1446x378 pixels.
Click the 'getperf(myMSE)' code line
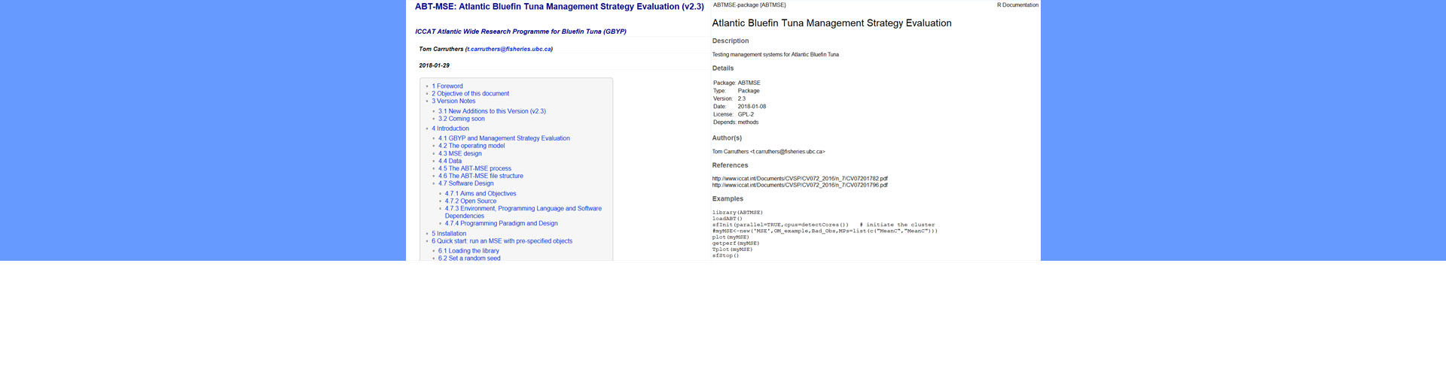click(736, 243)
